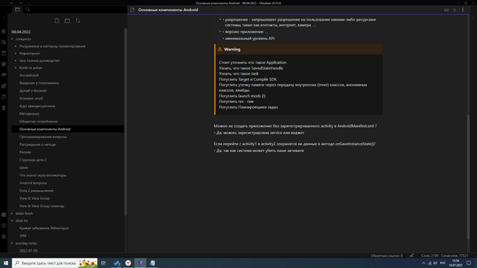Viewport: 477px width, 268px height.
Task: Open the quick switcher ribbon icon
Action: (3, 31)
